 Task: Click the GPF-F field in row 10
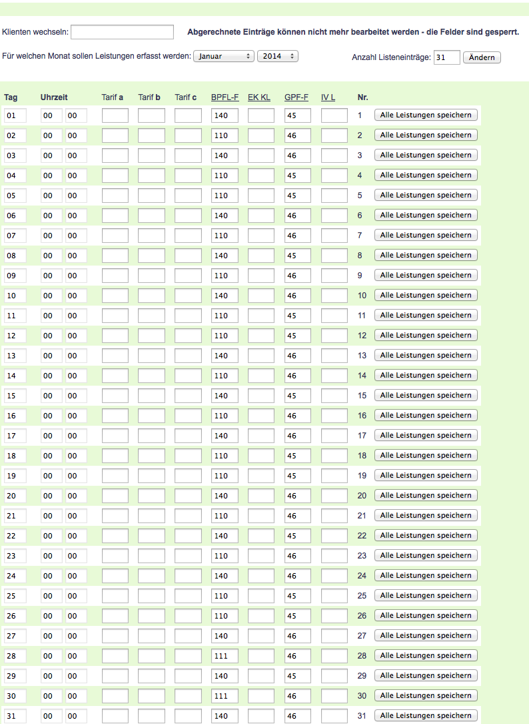point(297,296)
